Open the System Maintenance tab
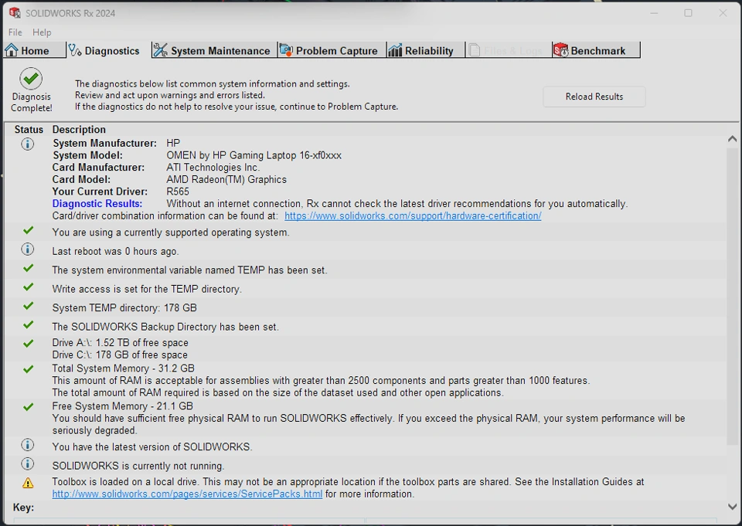 pos(214,50)
